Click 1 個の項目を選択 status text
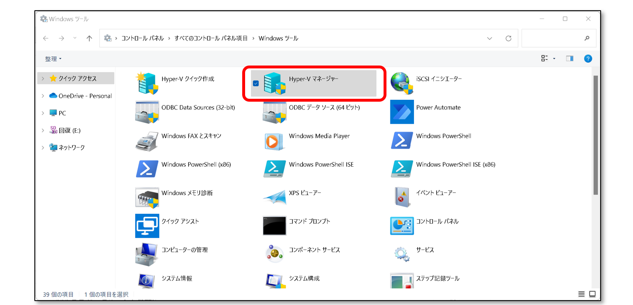 click(x=106, y=294)
